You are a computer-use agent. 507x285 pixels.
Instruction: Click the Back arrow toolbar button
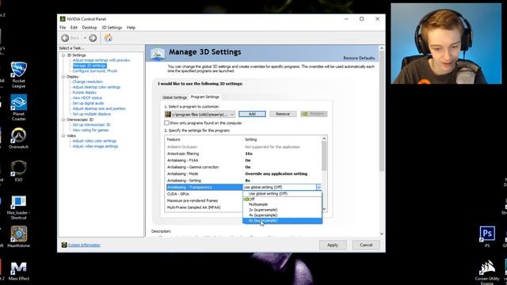[x=65, y=38]
